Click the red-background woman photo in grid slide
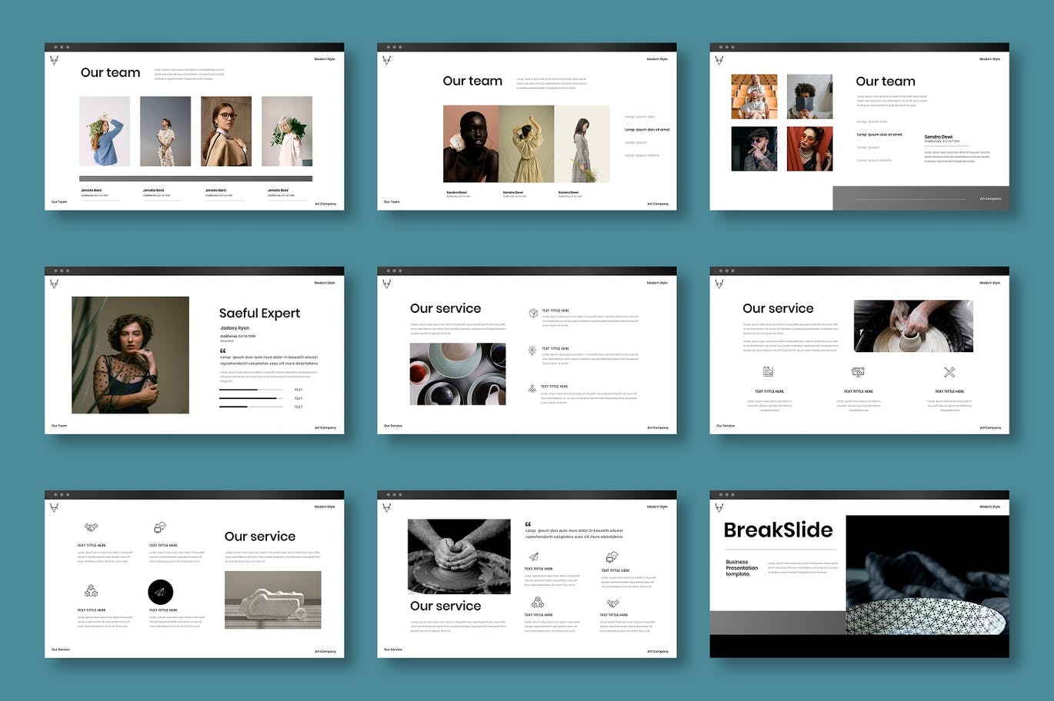1054x701 pixels. pyautogui.click(x=809, y=149)
